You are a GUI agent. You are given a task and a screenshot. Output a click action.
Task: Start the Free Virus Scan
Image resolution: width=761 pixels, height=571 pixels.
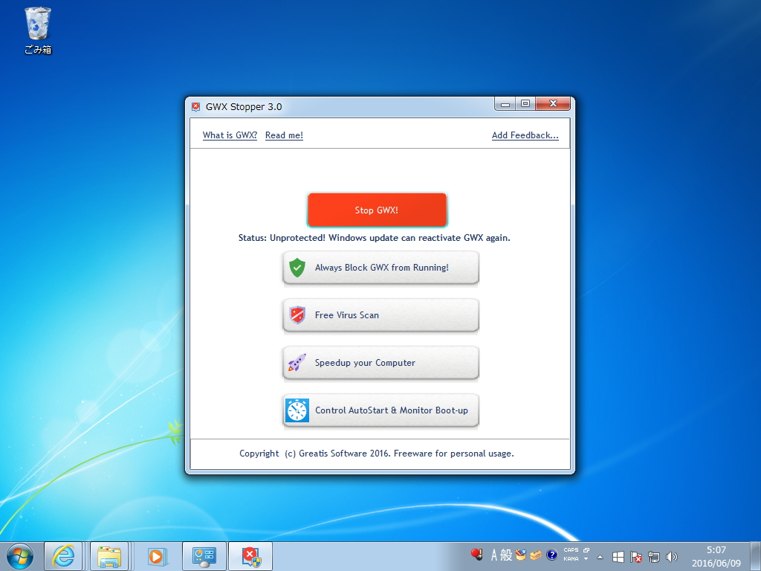380,315
